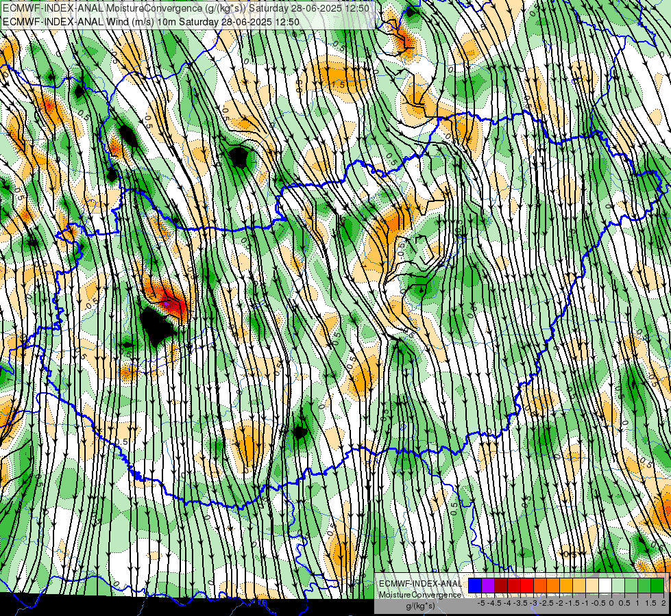The image size is (671, 616).
Task: Pick the orange swatch between -2.5 and -2
Action: point(553,586)
